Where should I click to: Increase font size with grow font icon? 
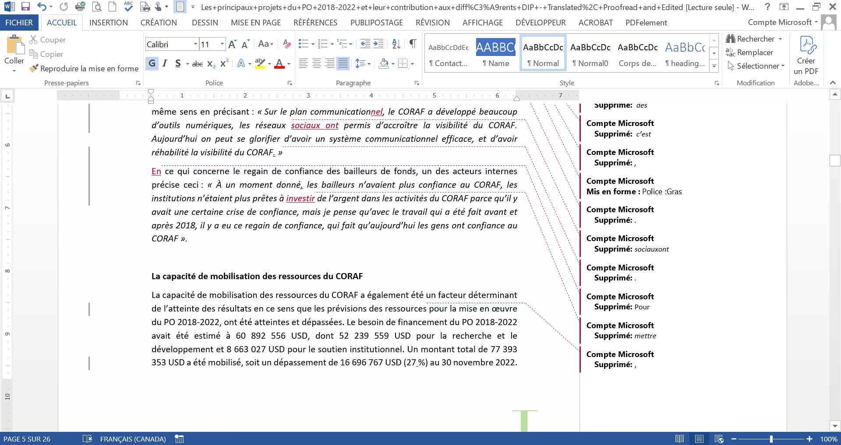[233, 44]
